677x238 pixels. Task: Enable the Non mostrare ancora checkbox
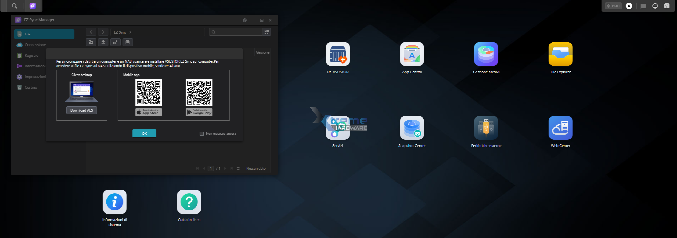(202, 134)
